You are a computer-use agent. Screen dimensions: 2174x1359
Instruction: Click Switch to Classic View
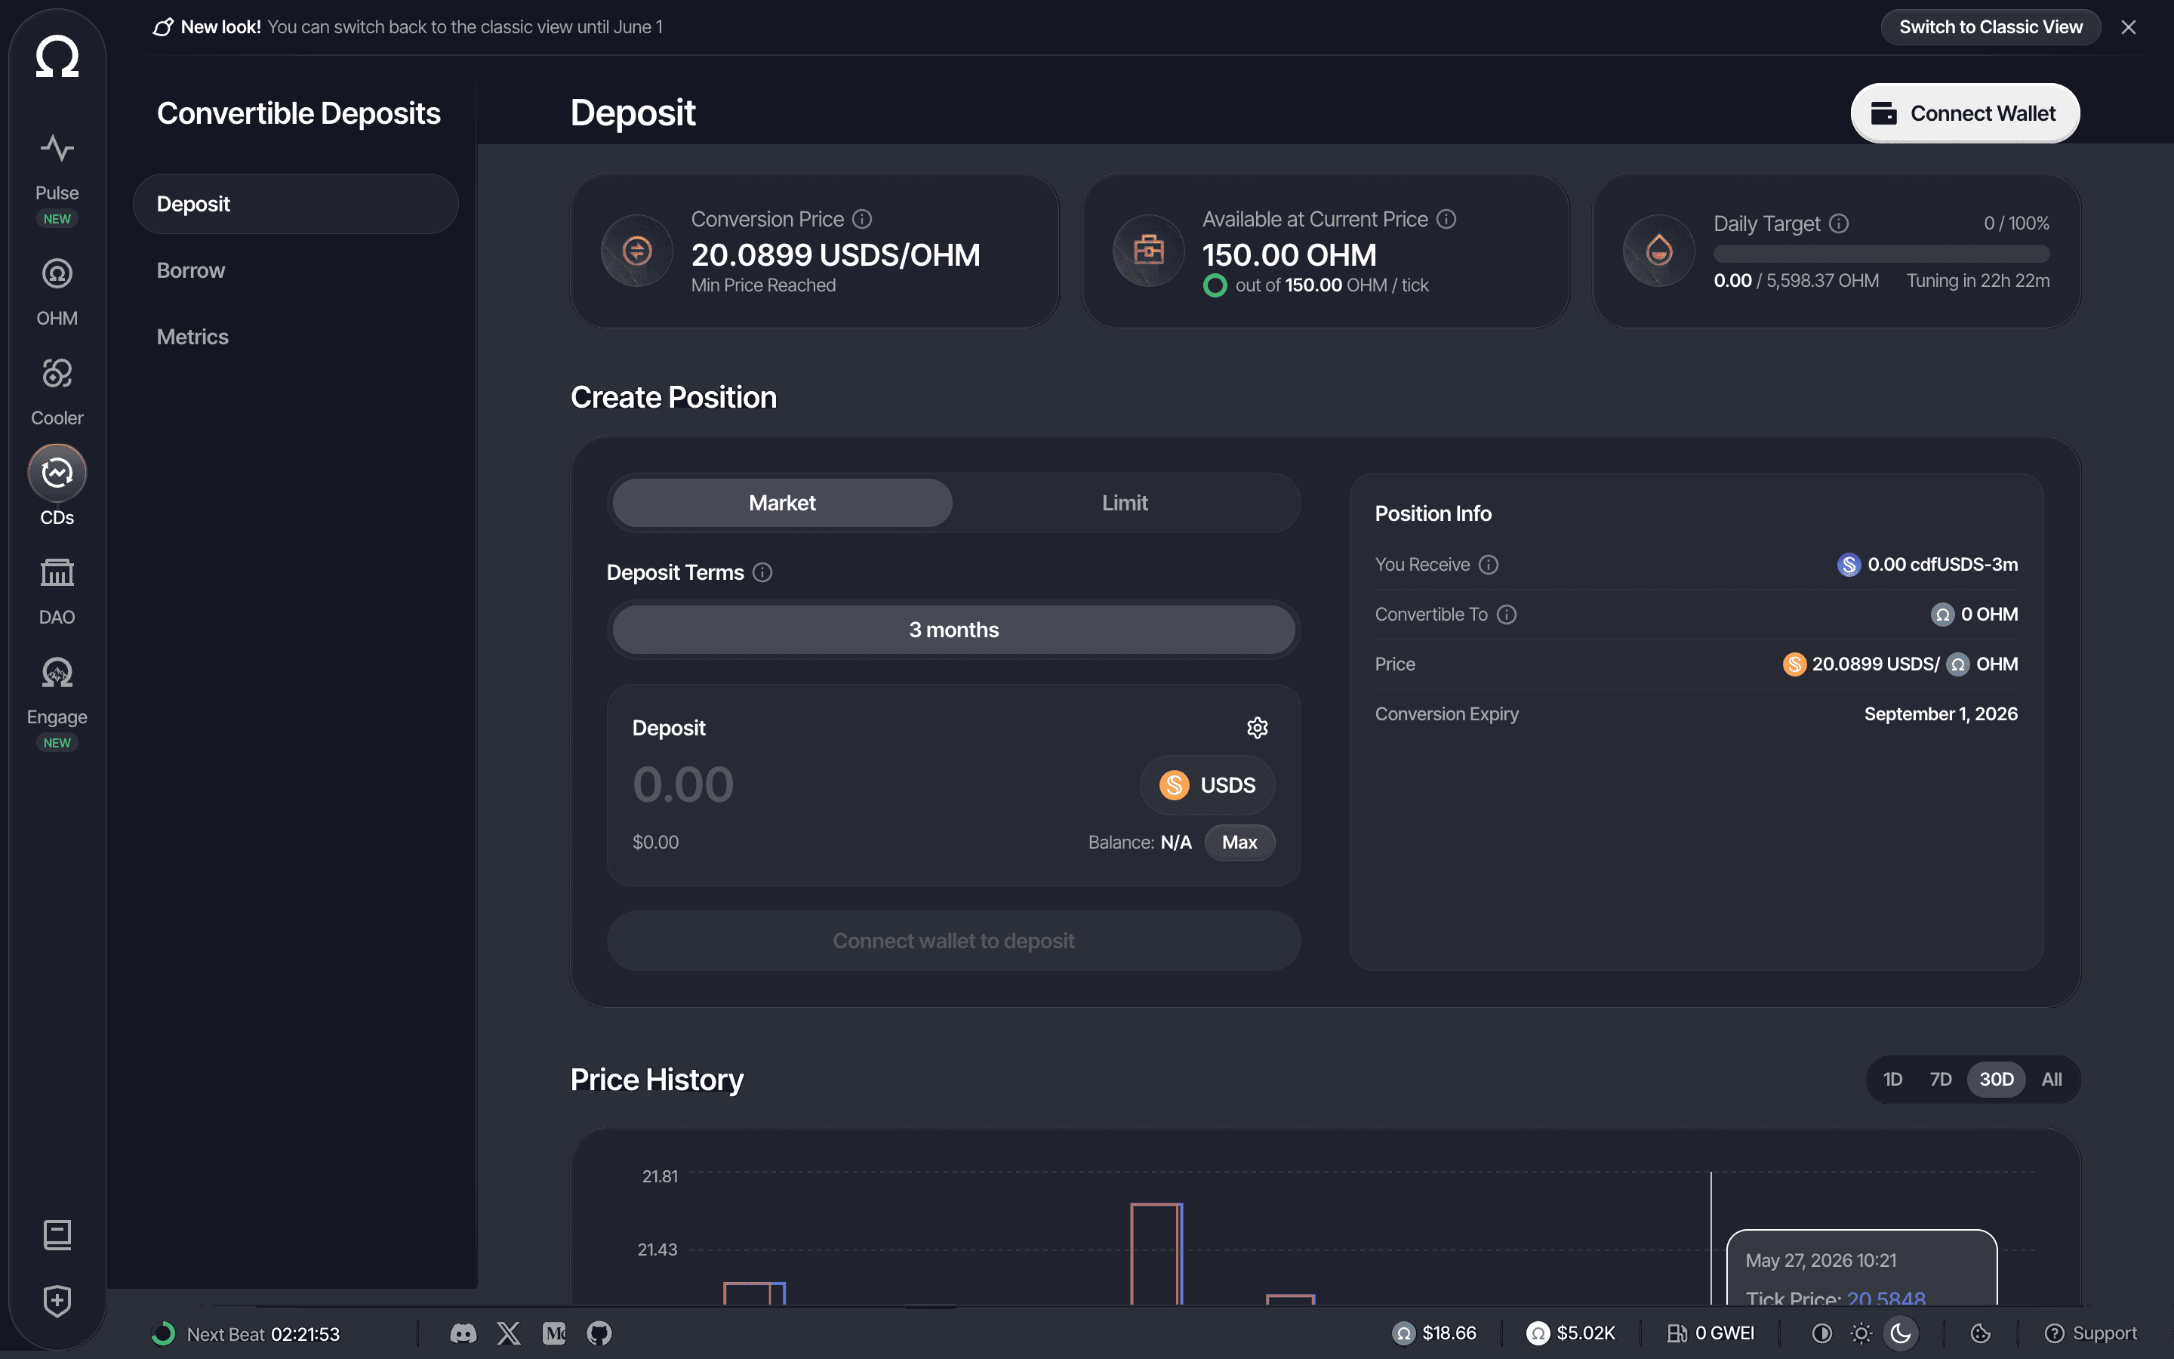(1991, 27)
